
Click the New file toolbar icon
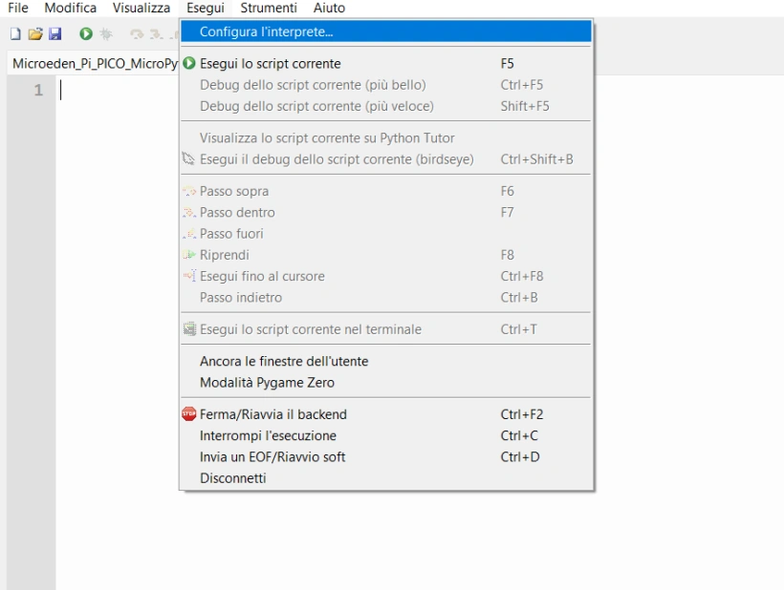(x=15, y=34)
